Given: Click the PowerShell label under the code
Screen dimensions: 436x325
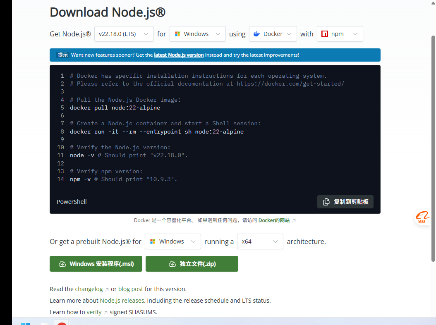Looking at the screenshot, I should 72,202.
